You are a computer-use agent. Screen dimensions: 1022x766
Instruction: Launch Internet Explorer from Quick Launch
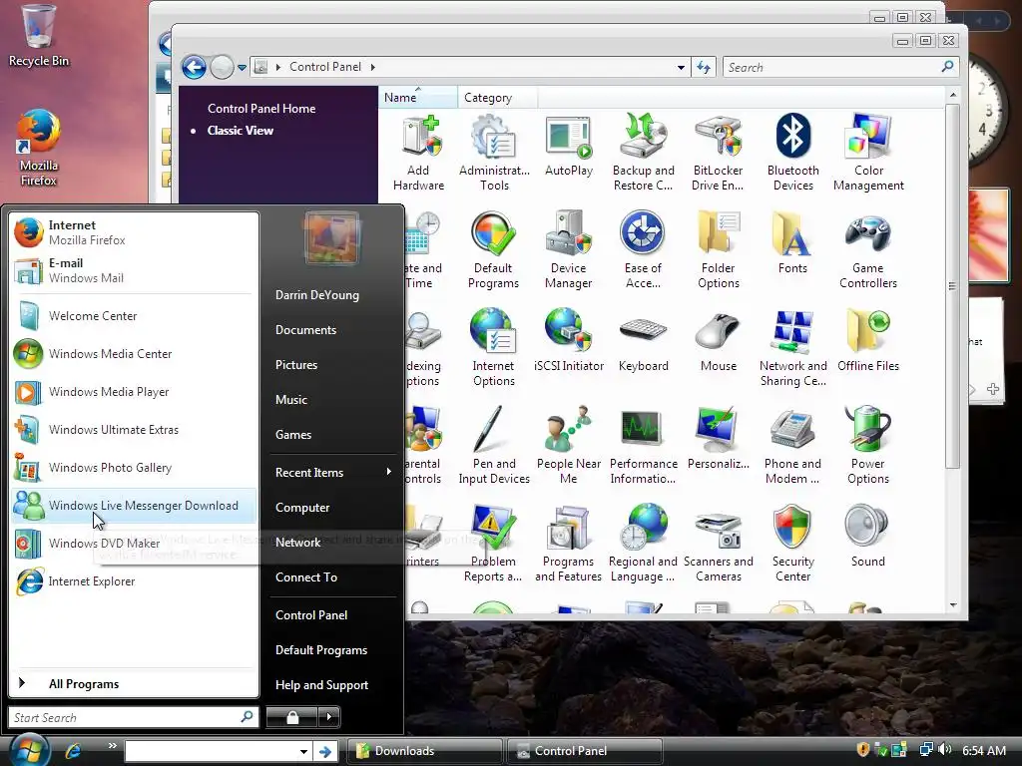click(x=73, y=751)
